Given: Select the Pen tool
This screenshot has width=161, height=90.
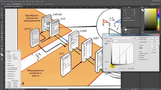Looking at the screenshot, I should coord(2,40).
